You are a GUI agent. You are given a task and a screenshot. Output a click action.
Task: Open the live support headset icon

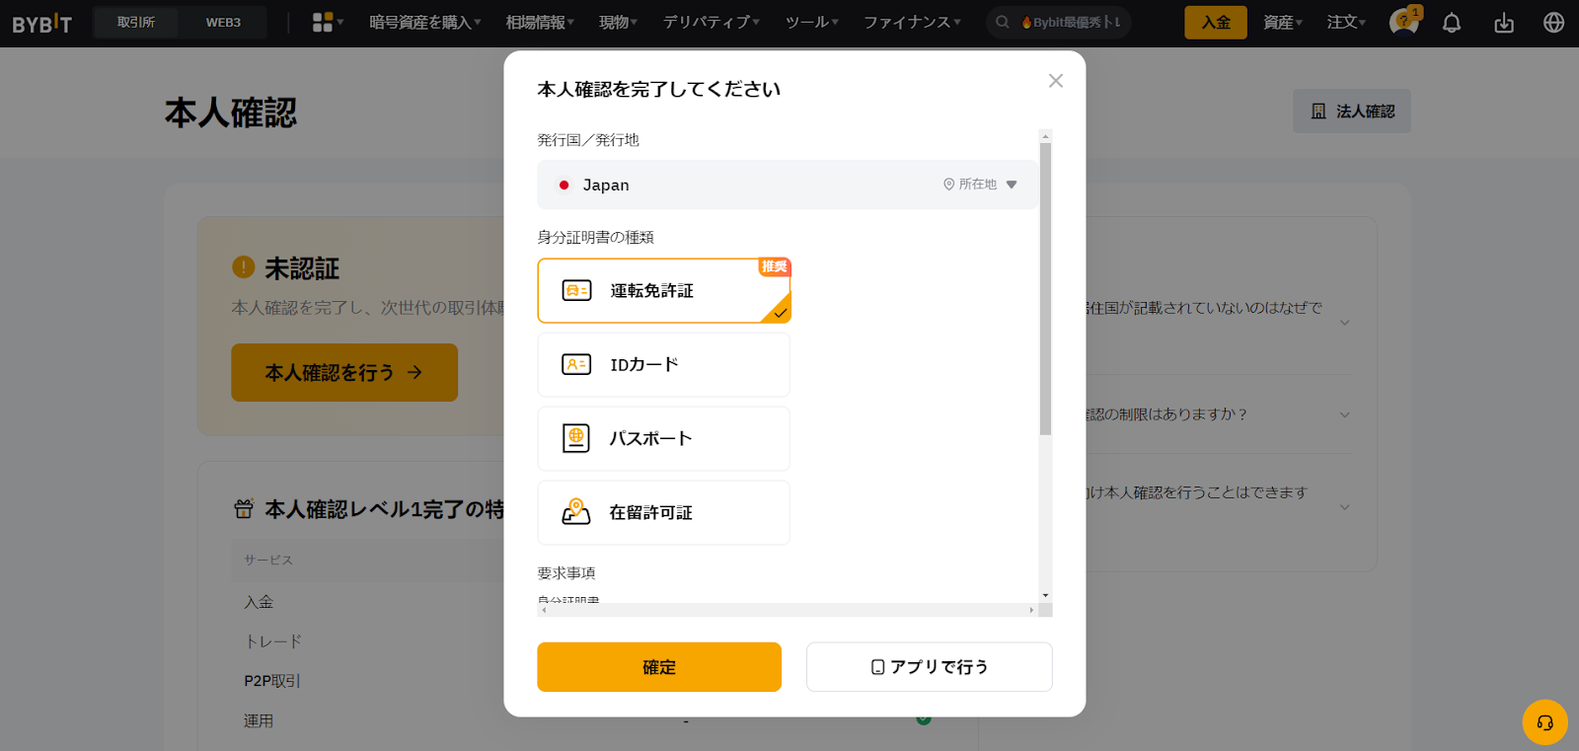1545,722
